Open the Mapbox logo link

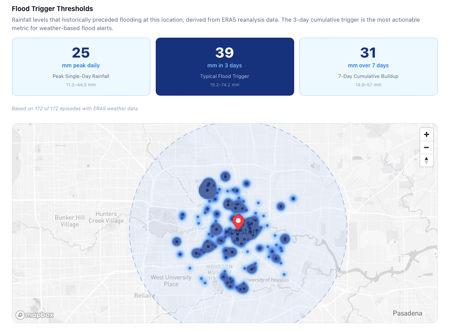click(x=35, y=315)
